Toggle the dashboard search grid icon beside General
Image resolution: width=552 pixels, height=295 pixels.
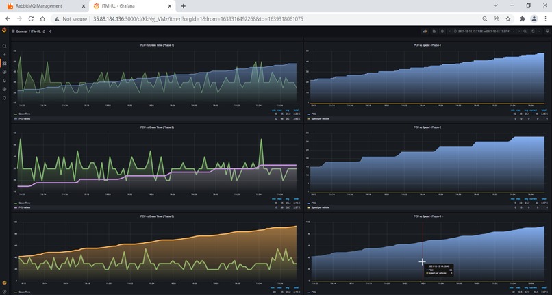13,31
